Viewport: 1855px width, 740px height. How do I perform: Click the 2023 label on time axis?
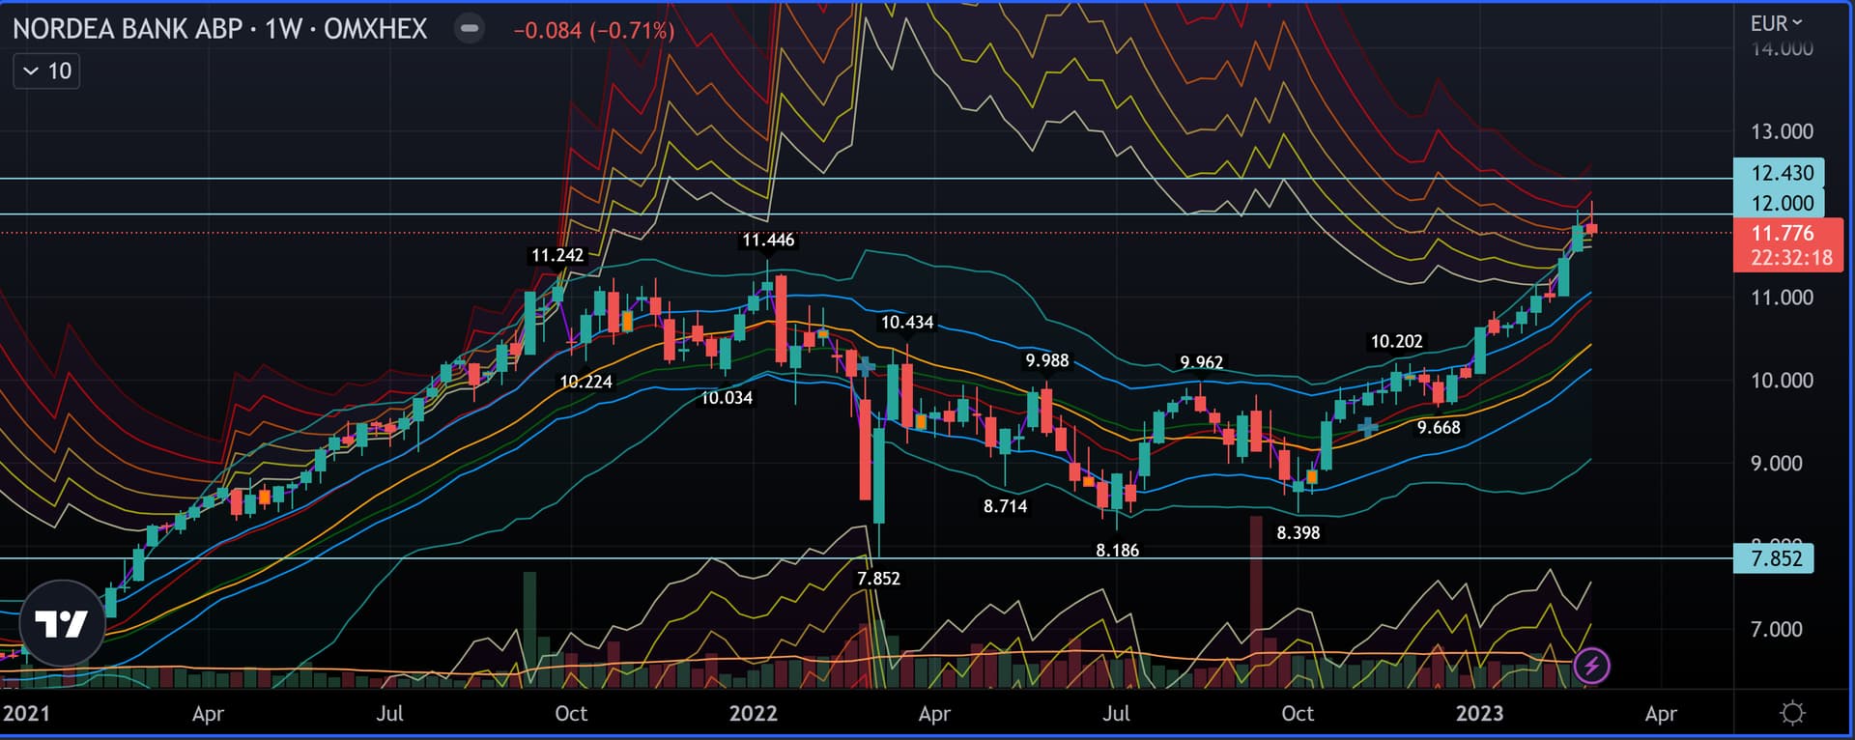(x=1479, y=714)
